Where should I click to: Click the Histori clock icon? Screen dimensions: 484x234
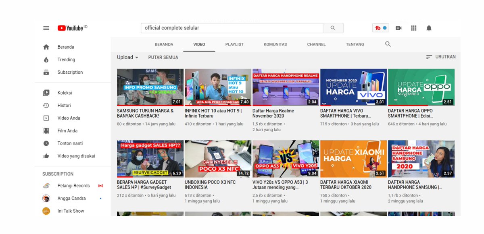click(46, 106)
